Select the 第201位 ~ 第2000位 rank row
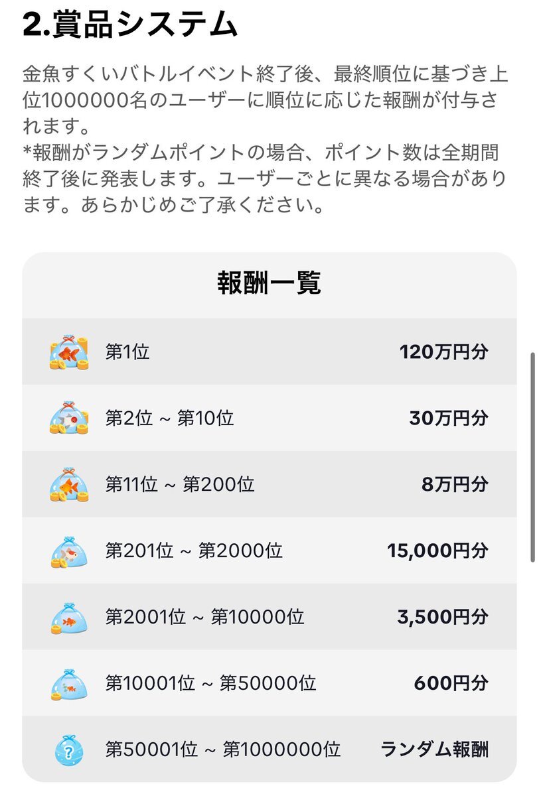This screenshot has height=796, width=539. [x=269, y=551]
